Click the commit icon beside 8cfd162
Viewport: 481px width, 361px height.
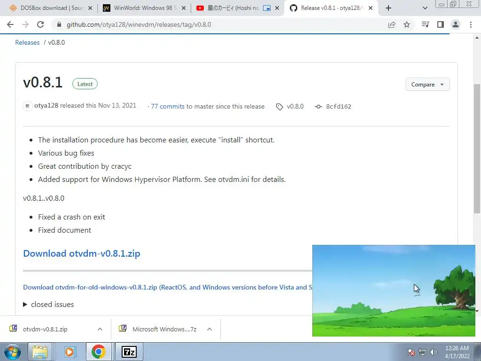[x=318, y=107]
